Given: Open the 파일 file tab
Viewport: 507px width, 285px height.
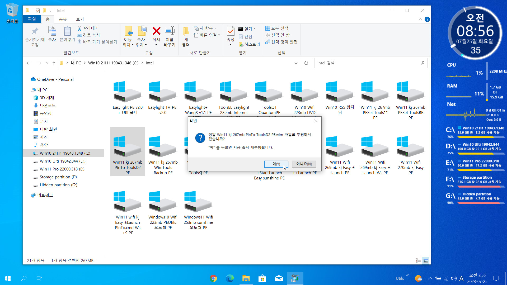Looking at the screenshot, I should coord(32,19).
